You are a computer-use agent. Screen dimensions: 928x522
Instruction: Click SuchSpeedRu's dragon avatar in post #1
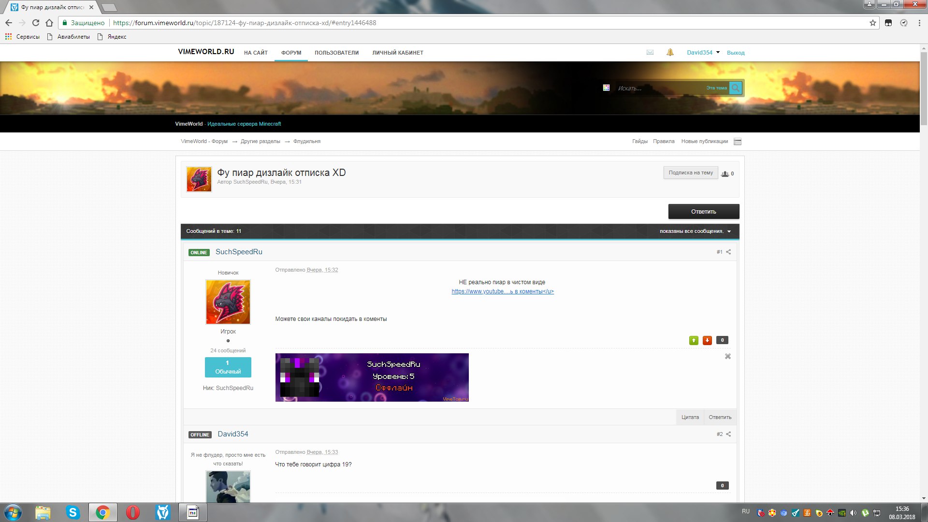click(x=228, y=302)
